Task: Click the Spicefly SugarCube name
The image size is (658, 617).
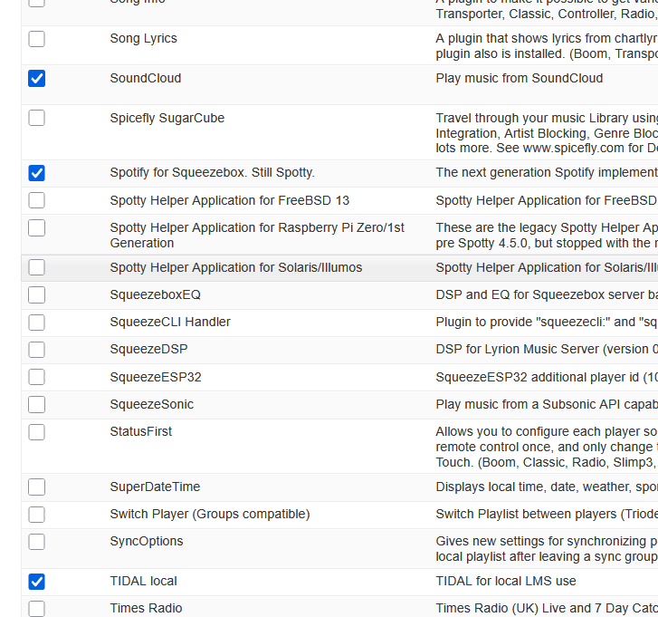Action: [167, 118]
